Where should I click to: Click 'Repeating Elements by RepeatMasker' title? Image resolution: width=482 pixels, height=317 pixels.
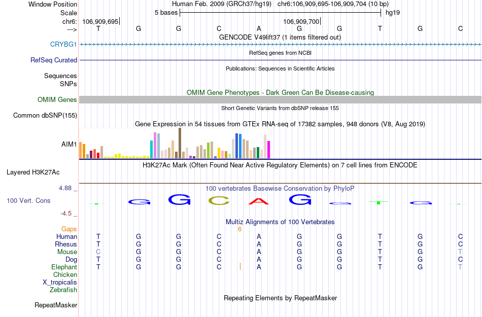(280, 298)
